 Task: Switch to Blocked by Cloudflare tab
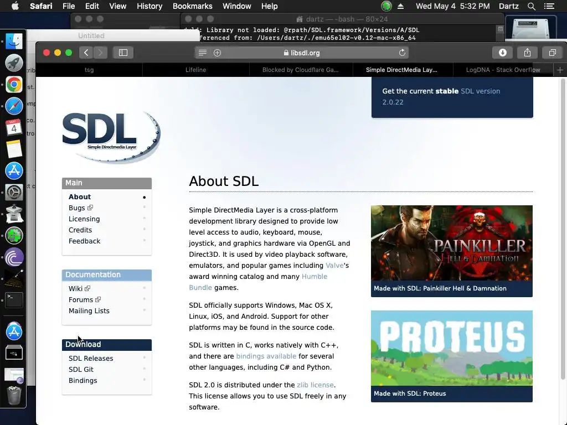301,70
